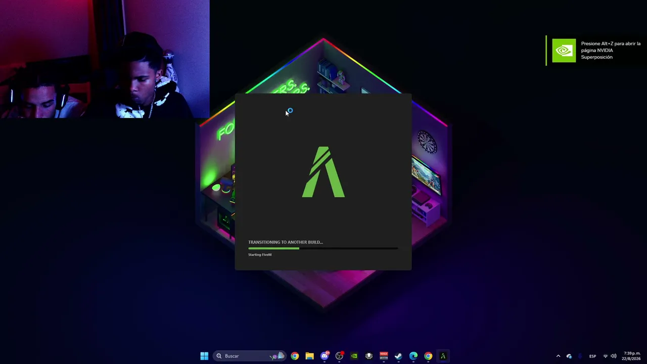Click the FiveM loading progress bar
Screen dimensions: 647x364
tap(323, 248)
